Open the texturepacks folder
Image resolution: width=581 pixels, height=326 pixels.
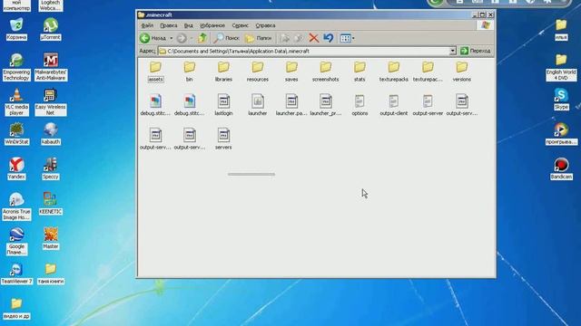(x=393, y=72)
